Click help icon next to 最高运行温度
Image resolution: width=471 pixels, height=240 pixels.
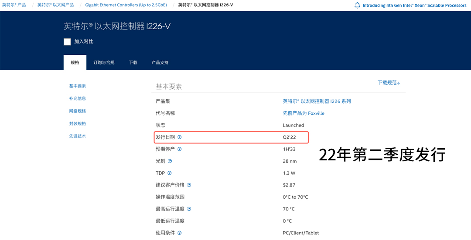tap(189, 209)
